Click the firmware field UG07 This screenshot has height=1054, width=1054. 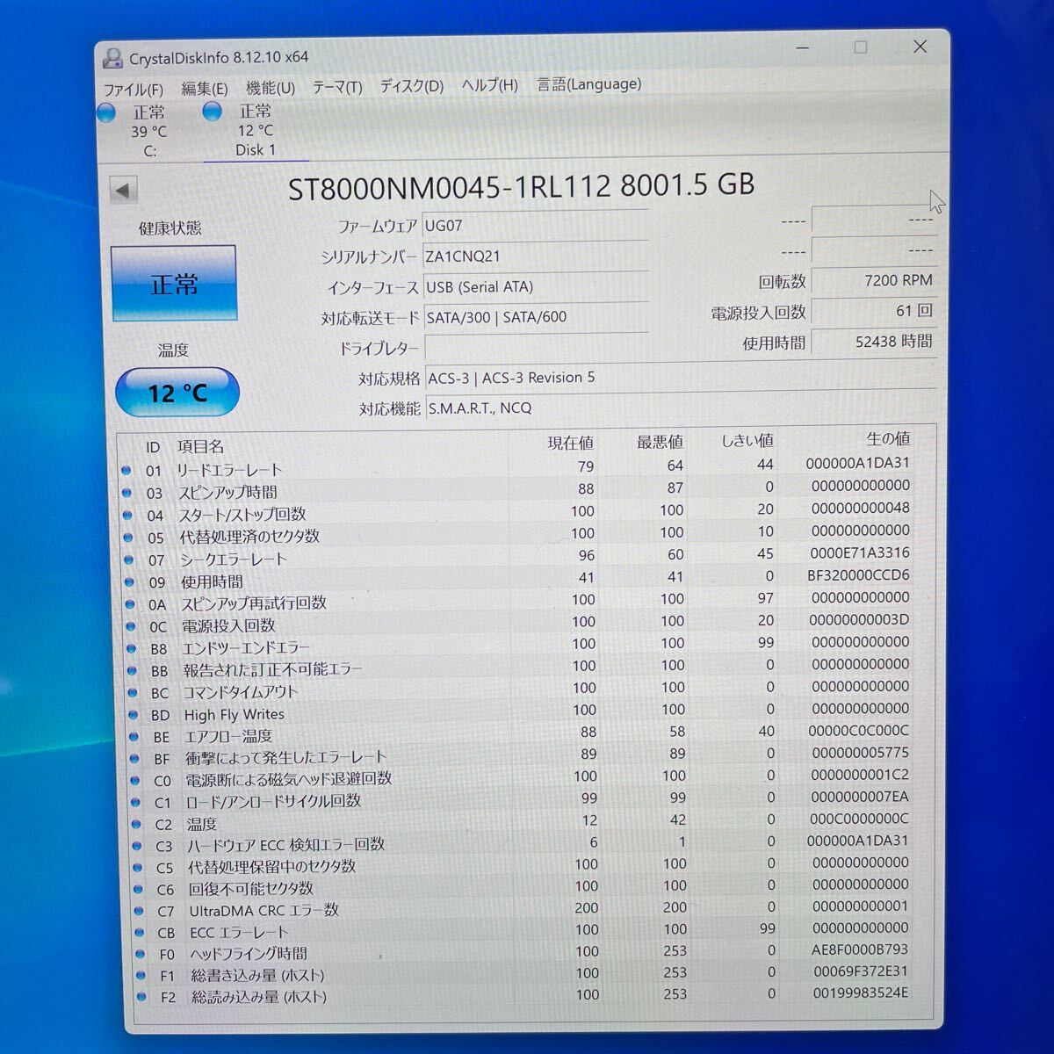536,225
